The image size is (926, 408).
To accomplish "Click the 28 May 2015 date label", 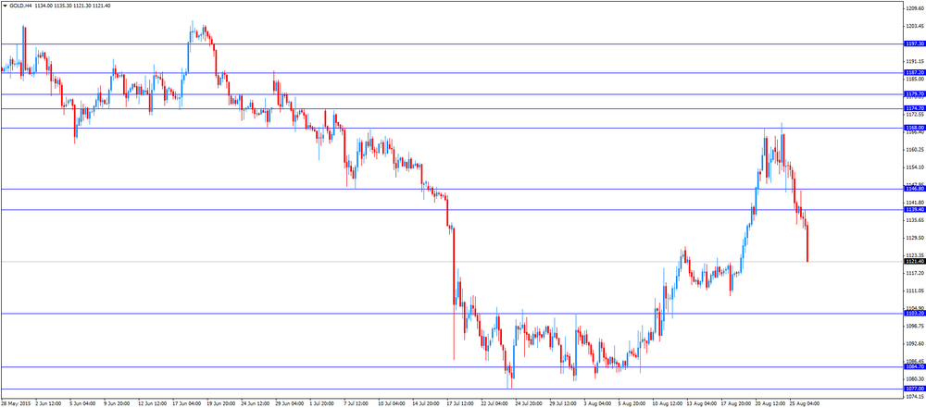I will [16, 404].
